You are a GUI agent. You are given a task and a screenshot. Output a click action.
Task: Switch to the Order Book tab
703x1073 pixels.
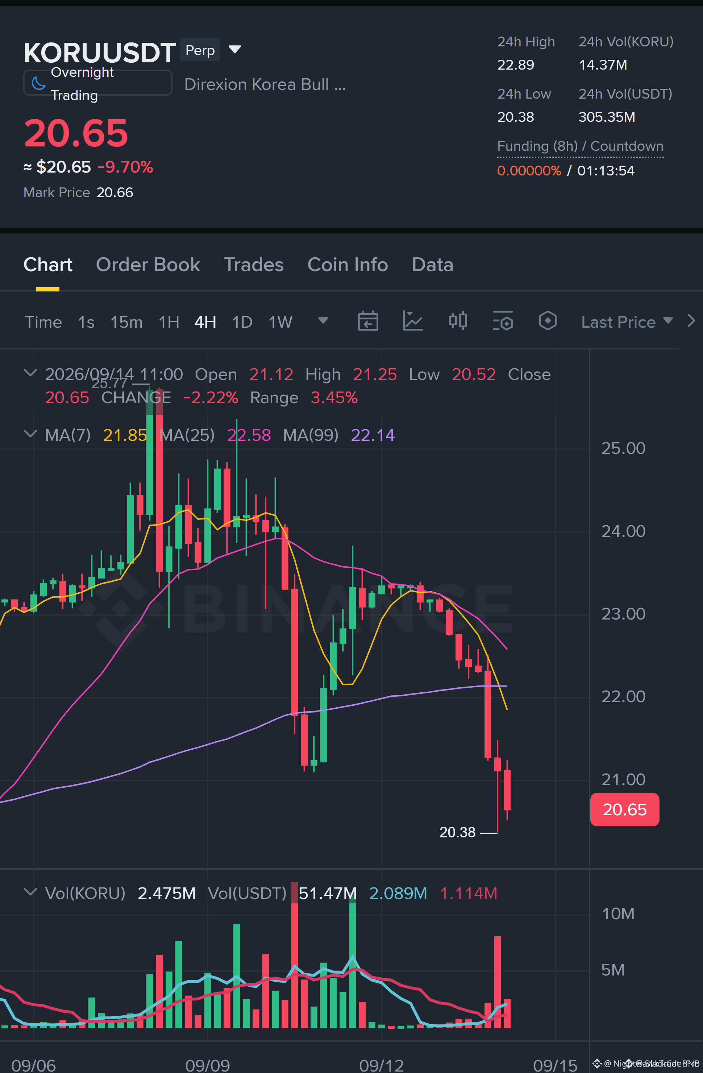[x=148, y=265]
